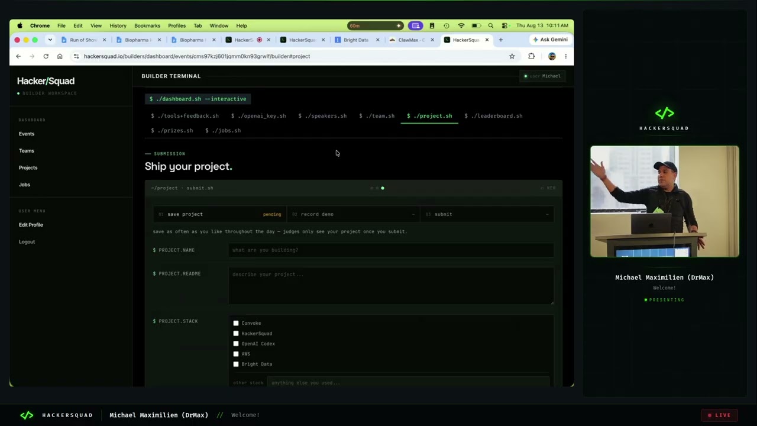Image resolution: width=757 pixels, height=426 pixels.
Task: Open the File menu
Action: click(x=62, y=25)
